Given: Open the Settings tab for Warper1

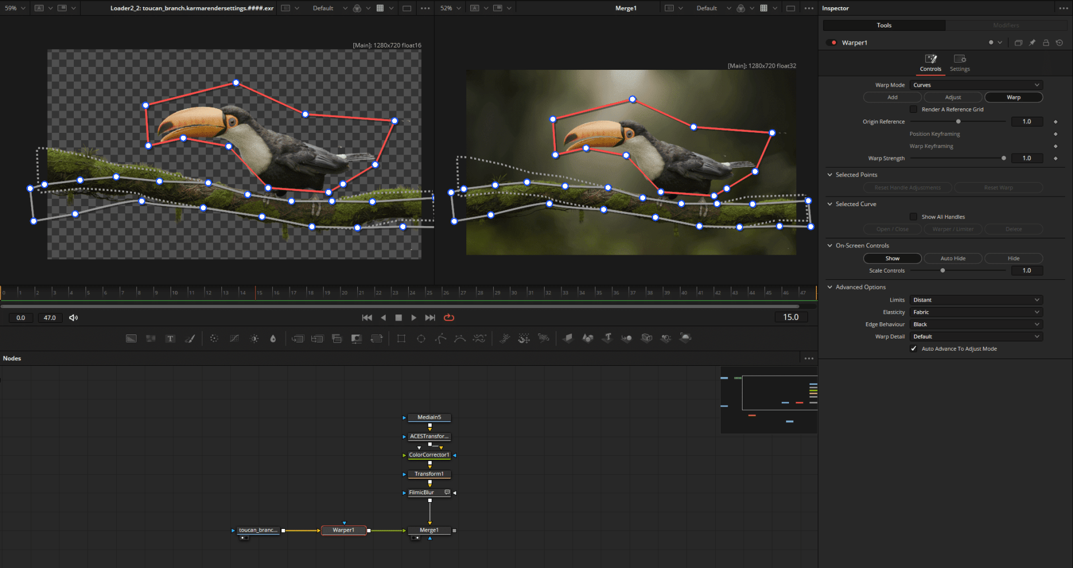Looking at the screenshot, I should click(959, 63).
